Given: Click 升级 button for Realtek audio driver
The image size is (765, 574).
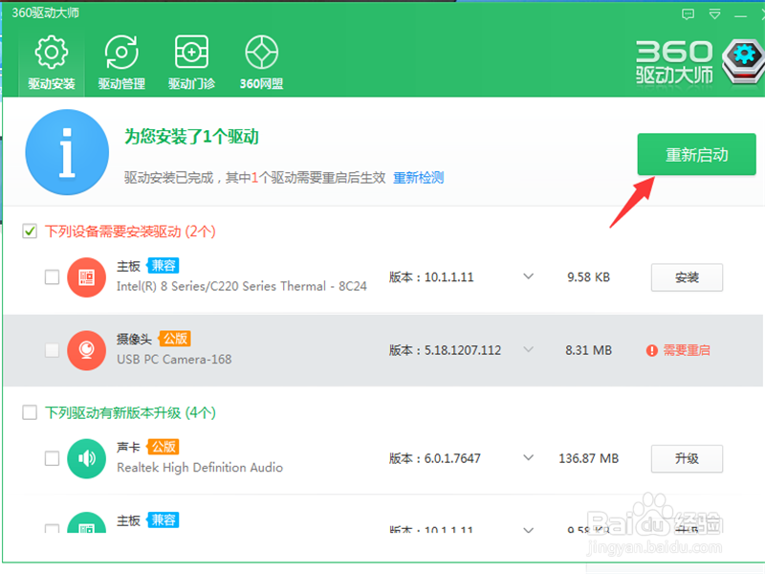Looking at the screenshot, I should [687, 458].
